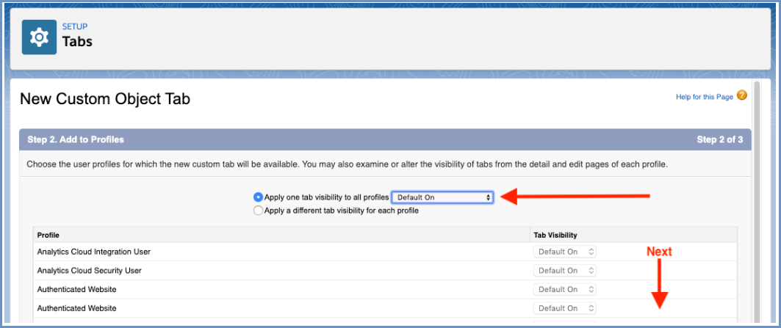Open the Default On visibility dropdown for all profiles

pyautogui.click(x=443, y=197)
